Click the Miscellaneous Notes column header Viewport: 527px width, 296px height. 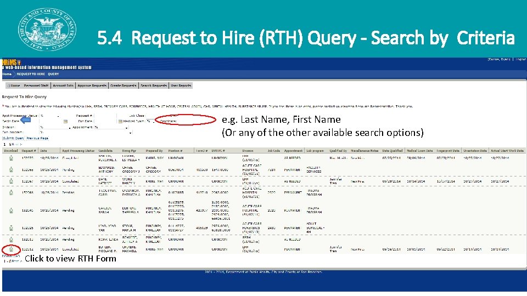click(x=365, y=151)
